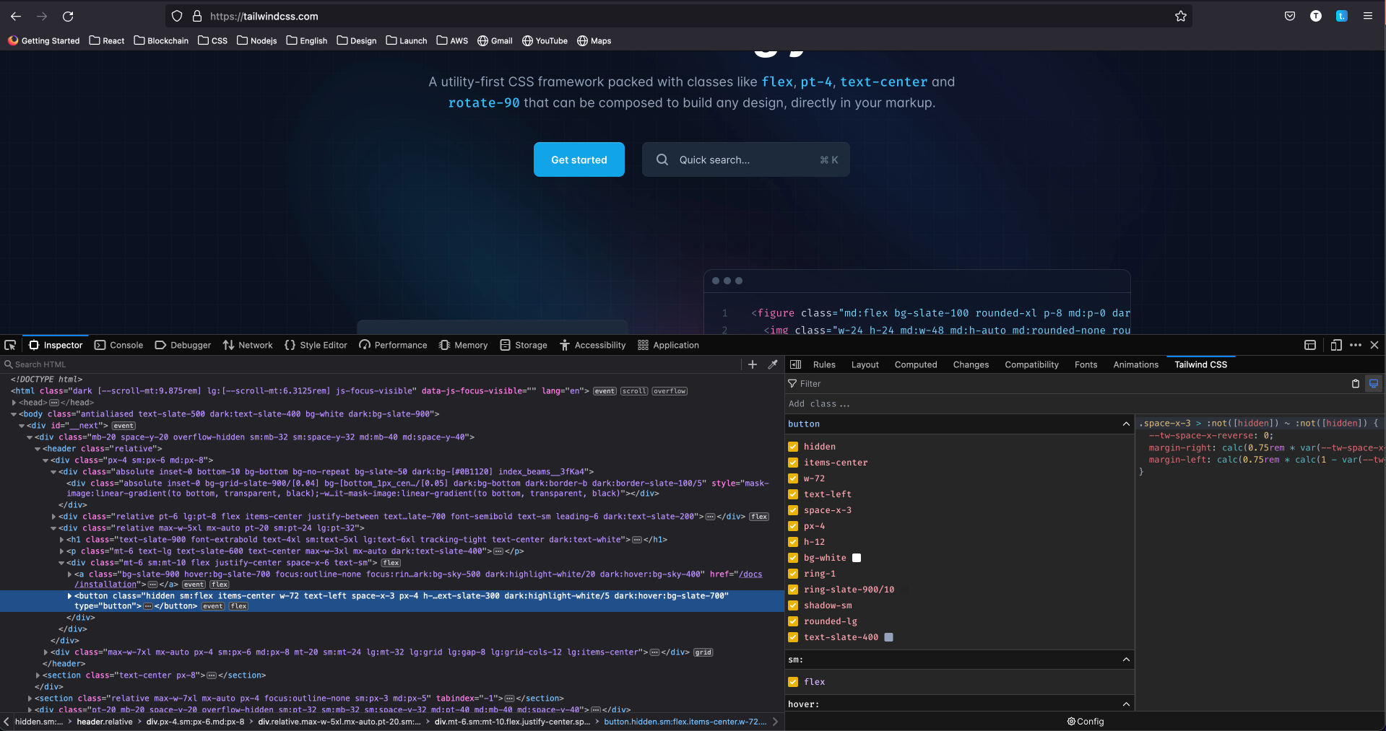Switch to the Computed sidebar tab
This screenshot has height=731, width=1386.
[x=916, y=364]
